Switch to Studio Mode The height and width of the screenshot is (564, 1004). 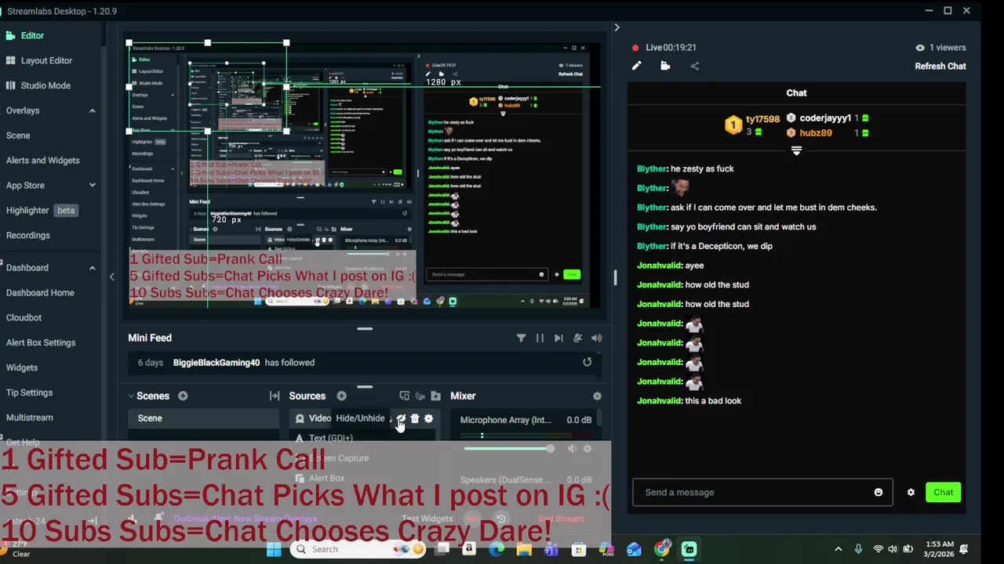(45, 85)
